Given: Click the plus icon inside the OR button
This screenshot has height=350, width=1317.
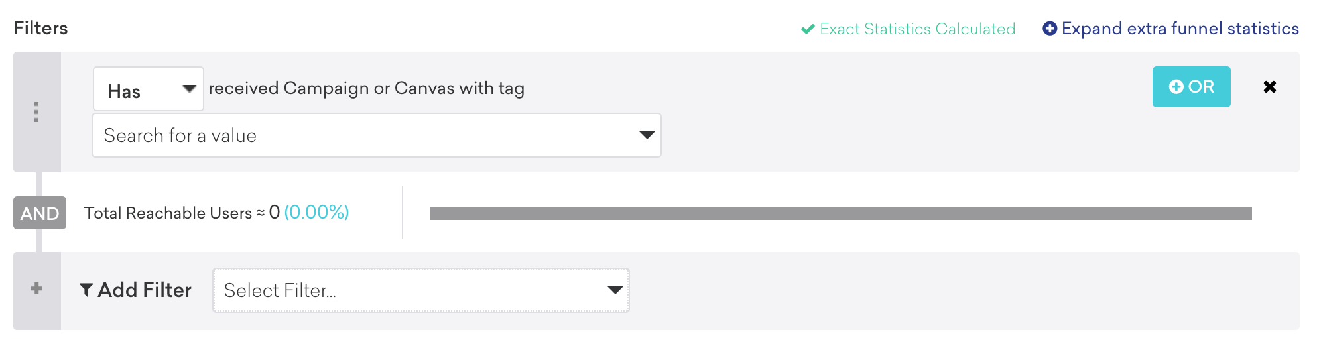Looking at the screenshot, I should point(1176,87).
